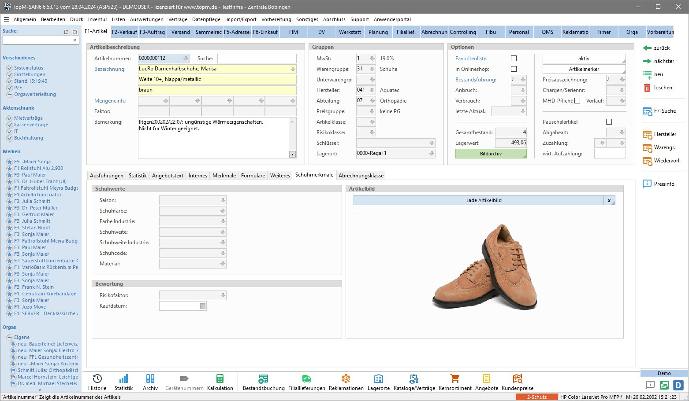Open the Auswertungen menu

pyautogui.click(x=147, y=19)
